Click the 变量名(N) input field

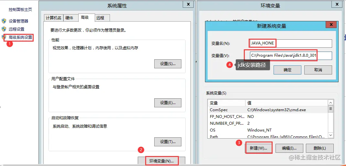tap(291, 43)
